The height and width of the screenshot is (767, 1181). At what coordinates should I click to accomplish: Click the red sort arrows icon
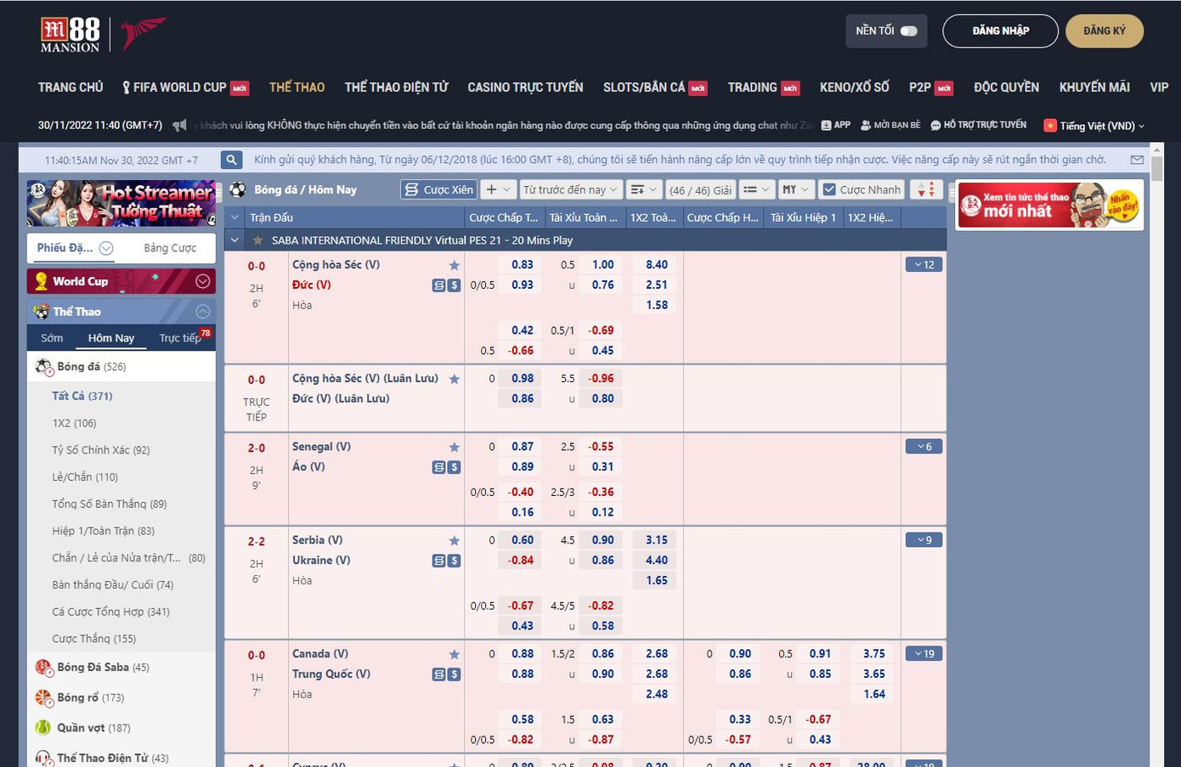point(927,189)
